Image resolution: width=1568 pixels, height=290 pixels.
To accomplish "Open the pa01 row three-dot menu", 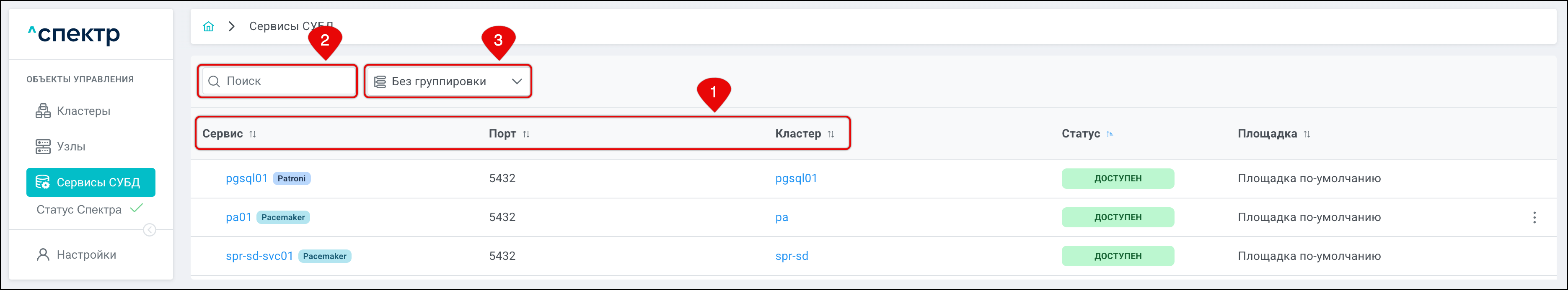I will [1534, 217].
